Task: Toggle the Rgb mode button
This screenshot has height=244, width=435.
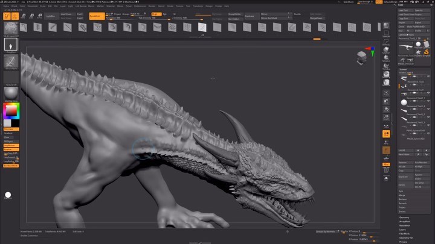Action: tap(165, 14)
